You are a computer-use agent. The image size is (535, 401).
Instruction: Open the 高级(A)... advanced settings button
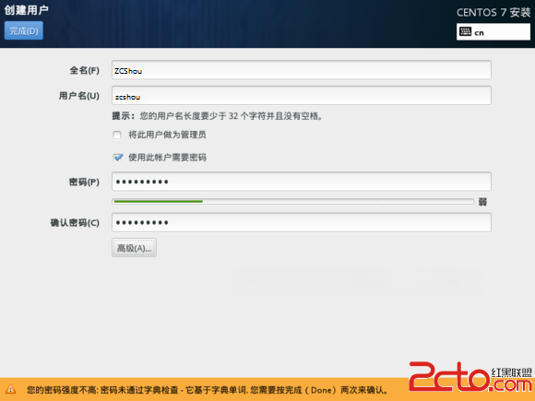[x=134, y=248]
